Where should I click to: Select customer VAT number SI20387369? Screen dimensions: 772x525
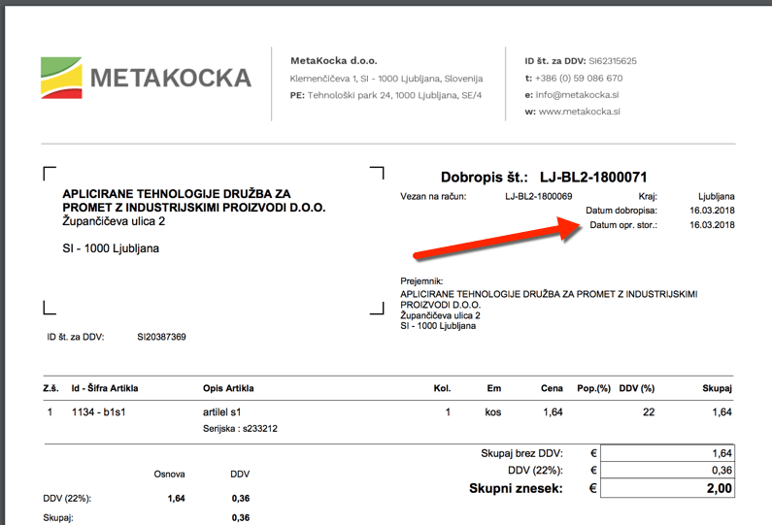pos(161,337)
